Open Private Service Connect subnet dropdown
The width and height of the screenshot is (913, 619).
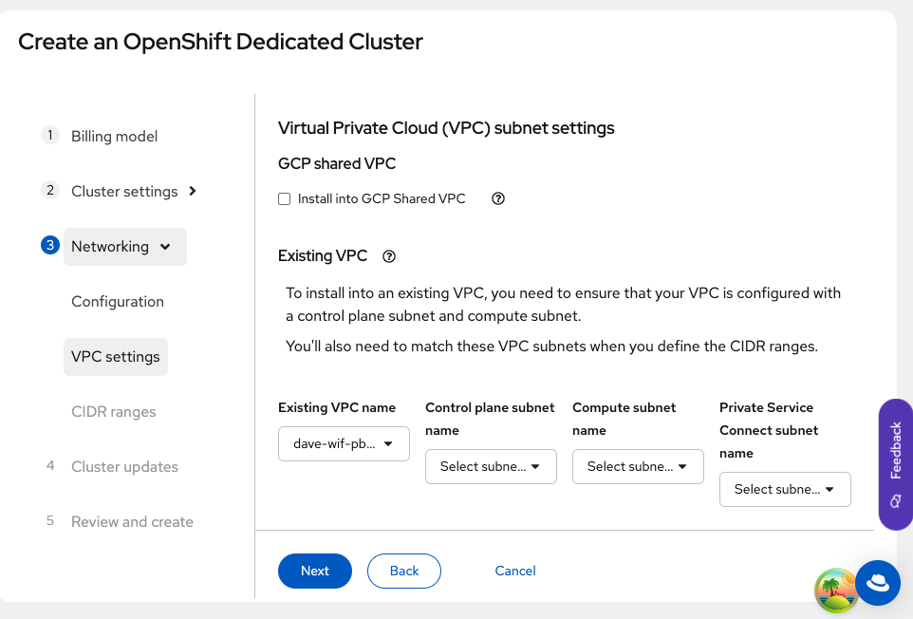(785, 489)
